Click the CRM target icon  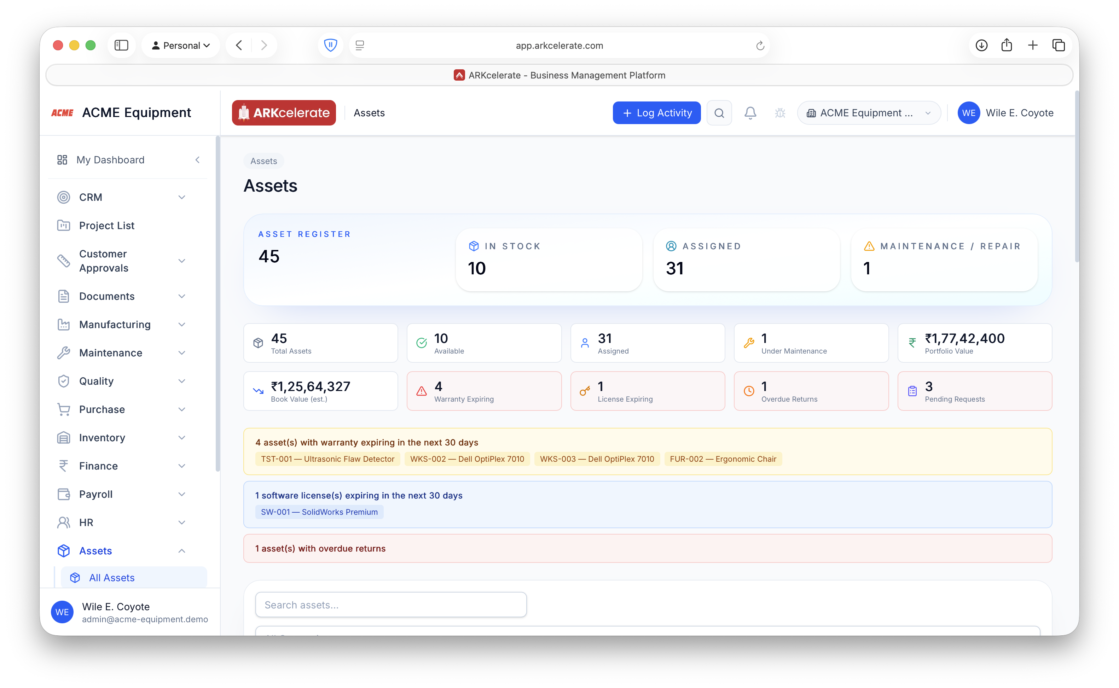64,197
